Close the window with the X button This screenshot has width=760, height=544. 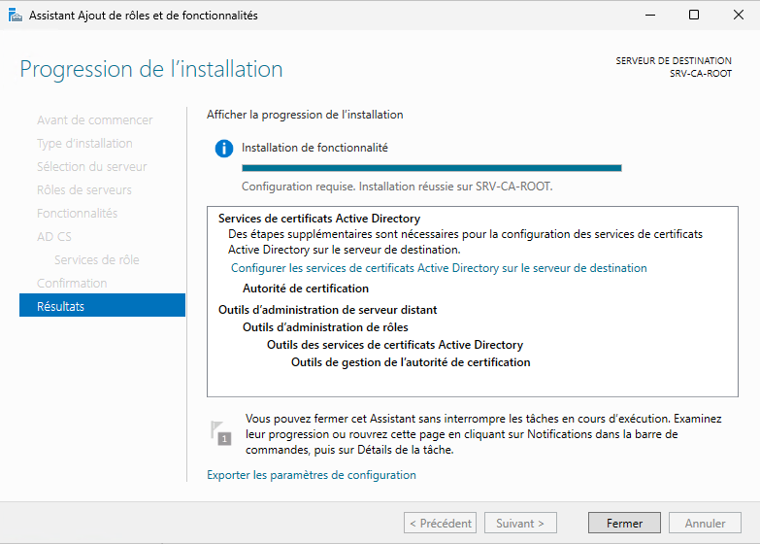[x=739, y=15]
